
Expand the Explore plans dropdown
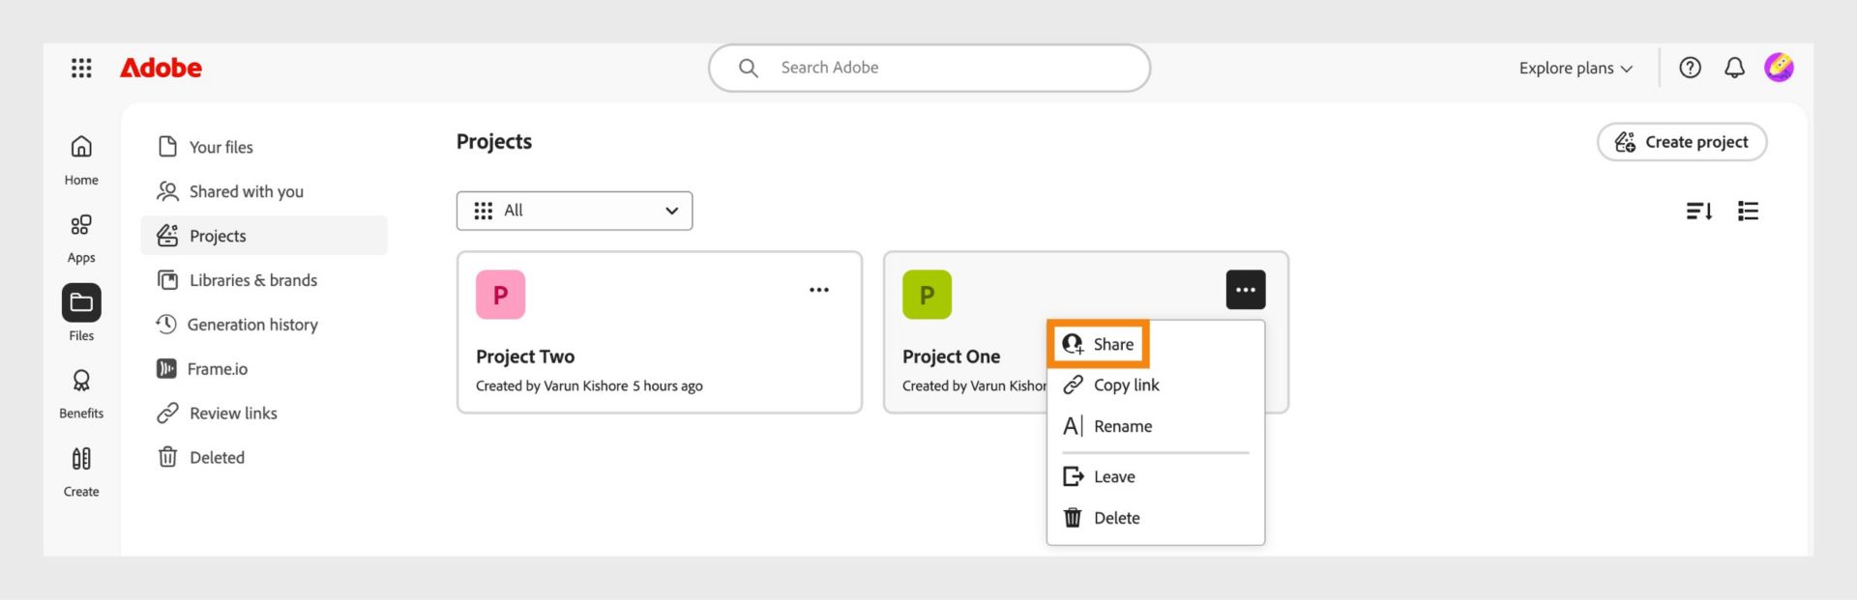[x=1576, y=68]
